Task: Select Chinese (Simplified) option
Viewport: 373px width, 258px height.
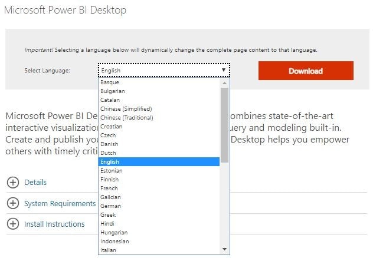Action: tap(159, 109)
